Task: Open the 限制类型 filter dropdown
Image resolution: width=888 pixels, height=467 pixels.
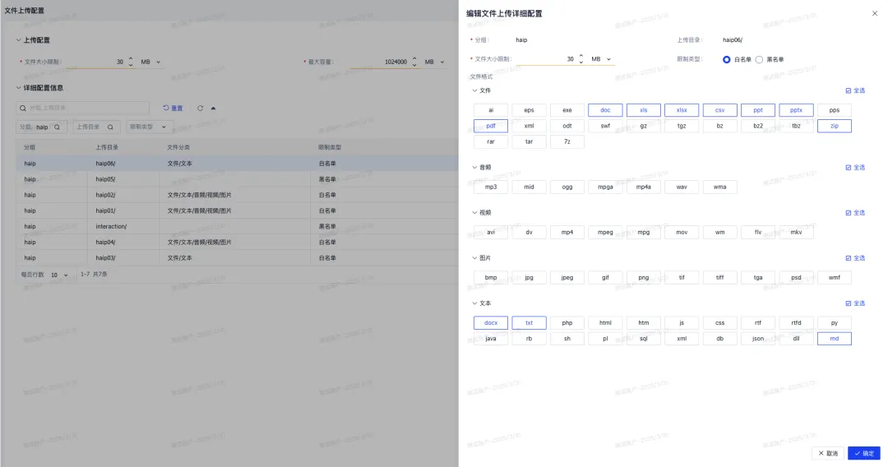Action: pos(148,127)
